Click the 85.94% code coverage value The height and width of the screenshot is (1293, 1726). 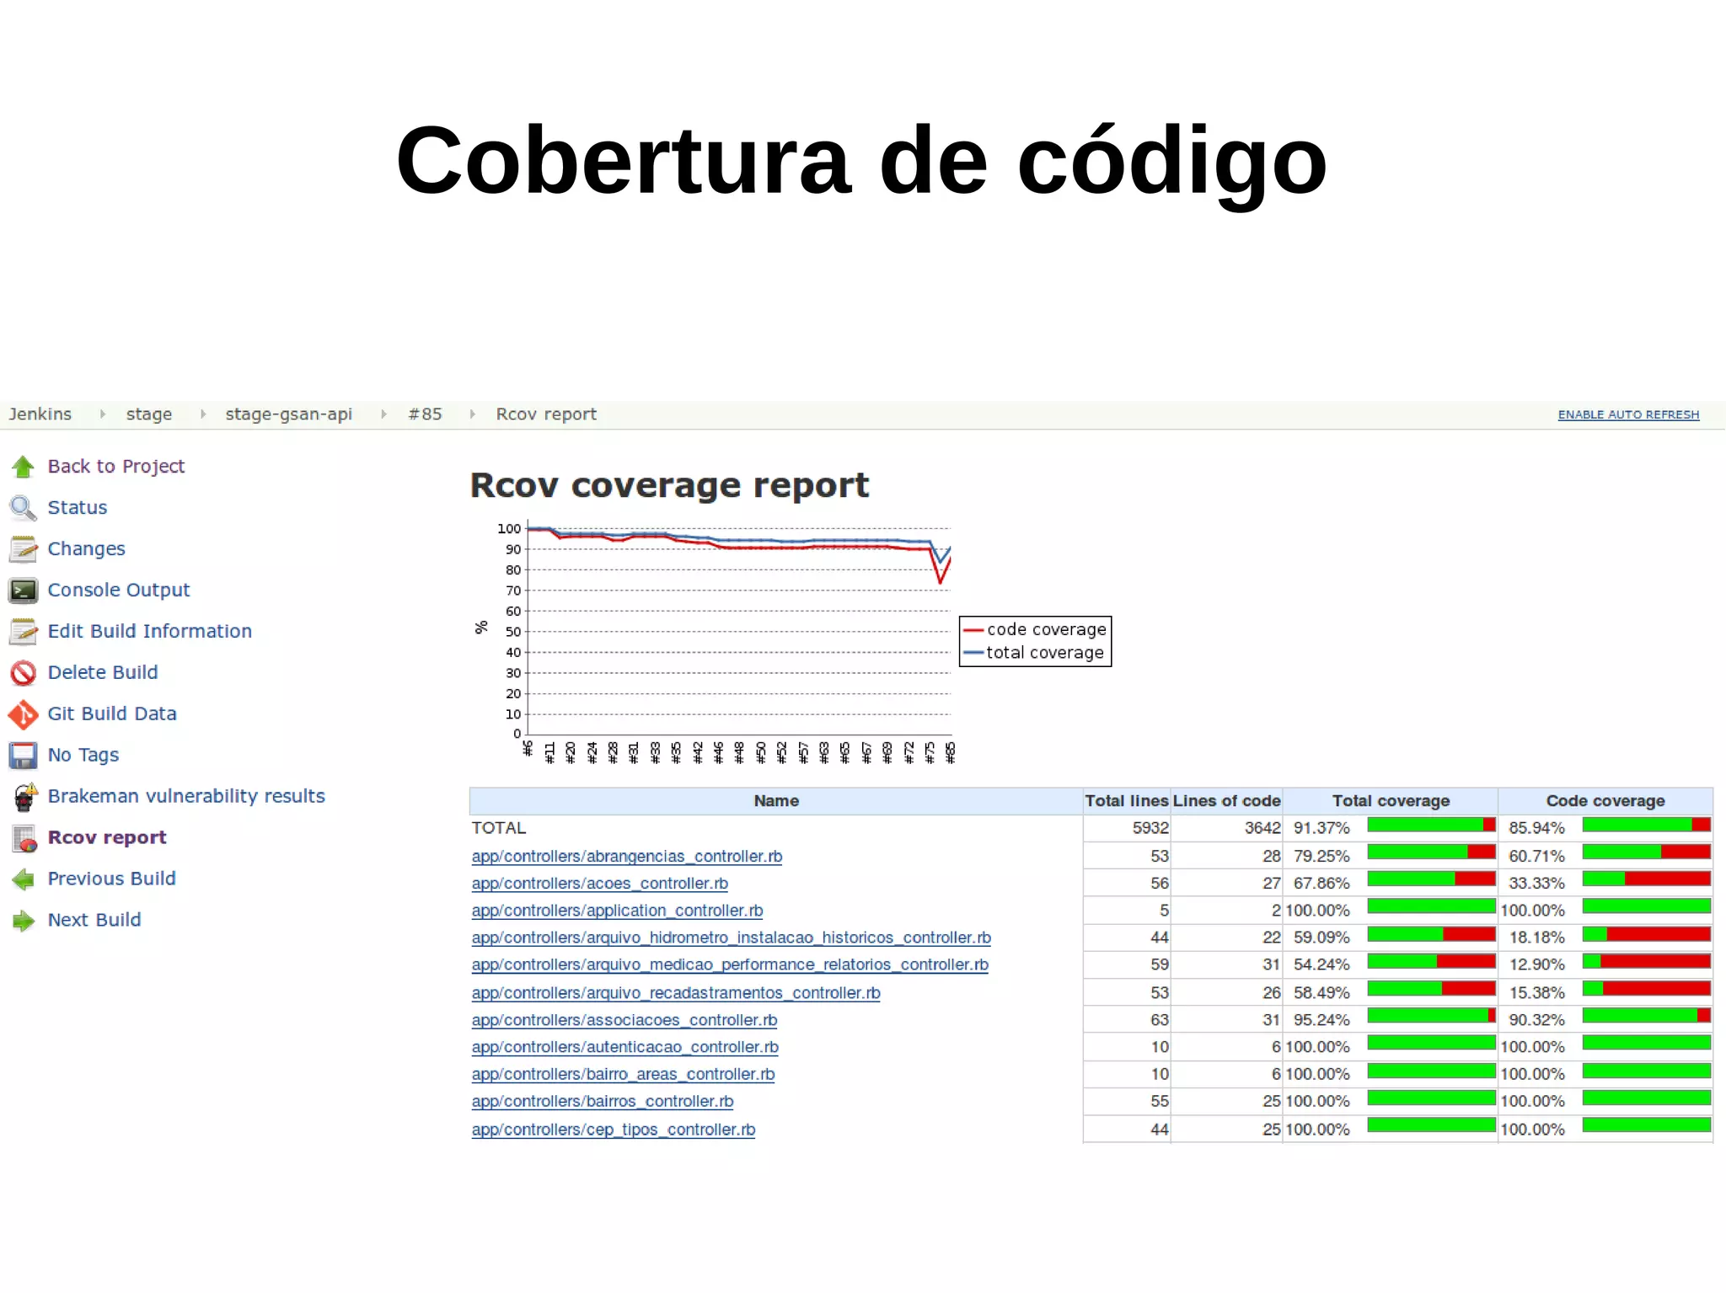(1536, 829)
